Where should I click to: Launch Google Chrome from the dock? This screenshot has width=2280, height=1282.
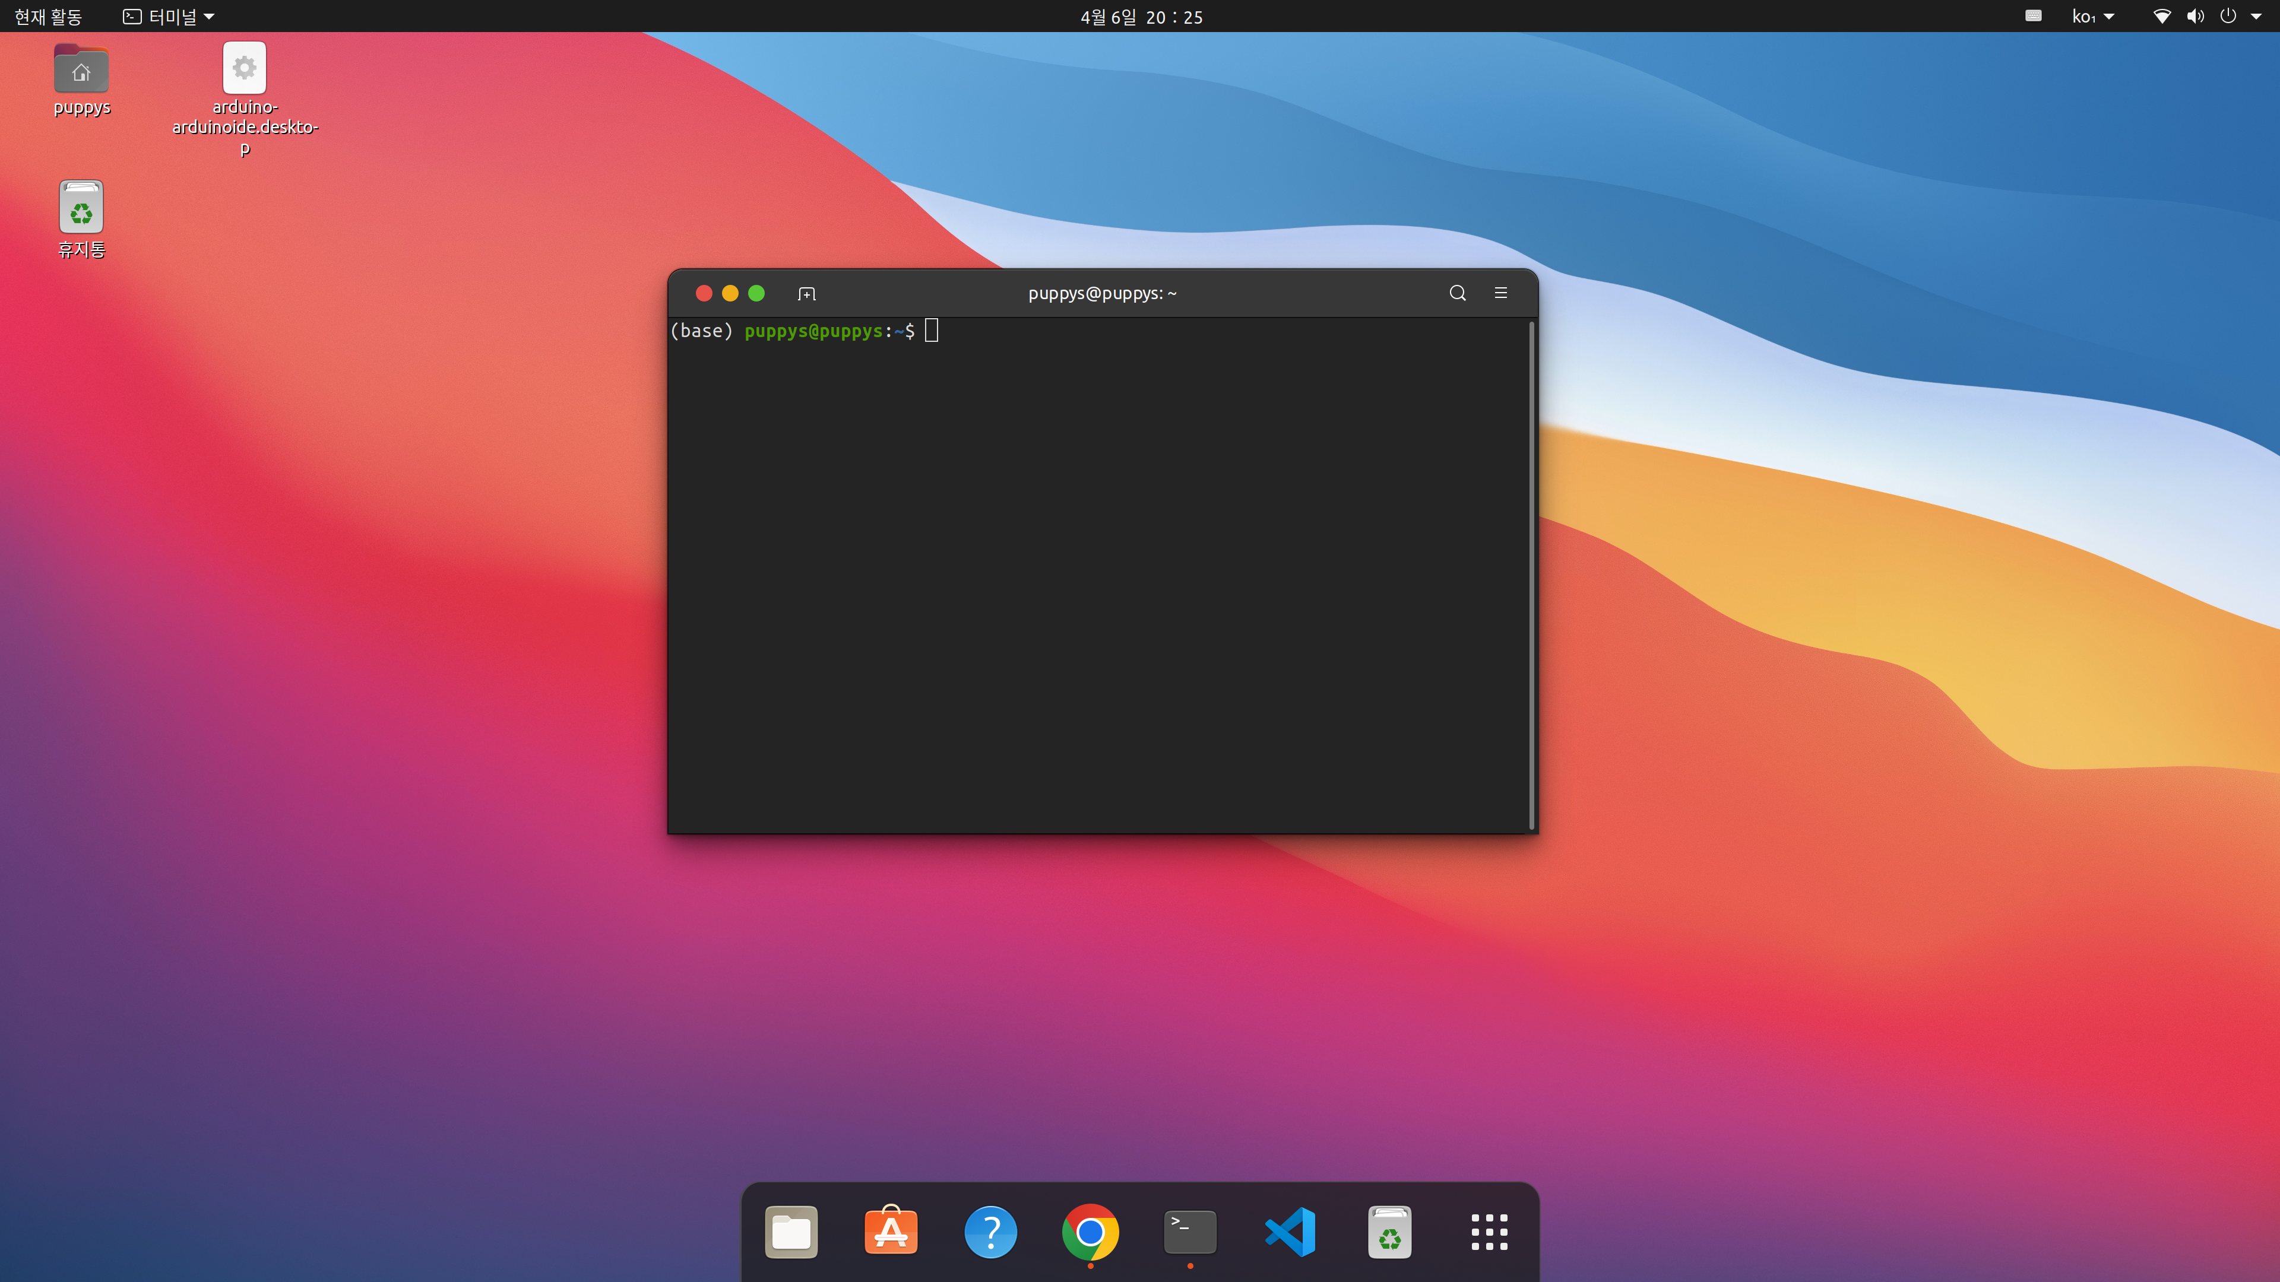pos(1090,1231)
